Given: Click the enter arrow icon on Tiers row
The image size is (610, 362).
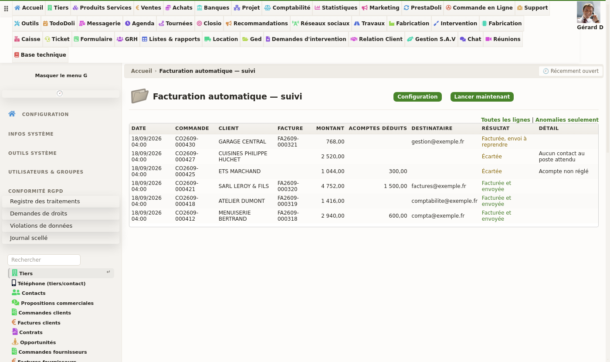Looking at the screenshot, I should point(108,272).
